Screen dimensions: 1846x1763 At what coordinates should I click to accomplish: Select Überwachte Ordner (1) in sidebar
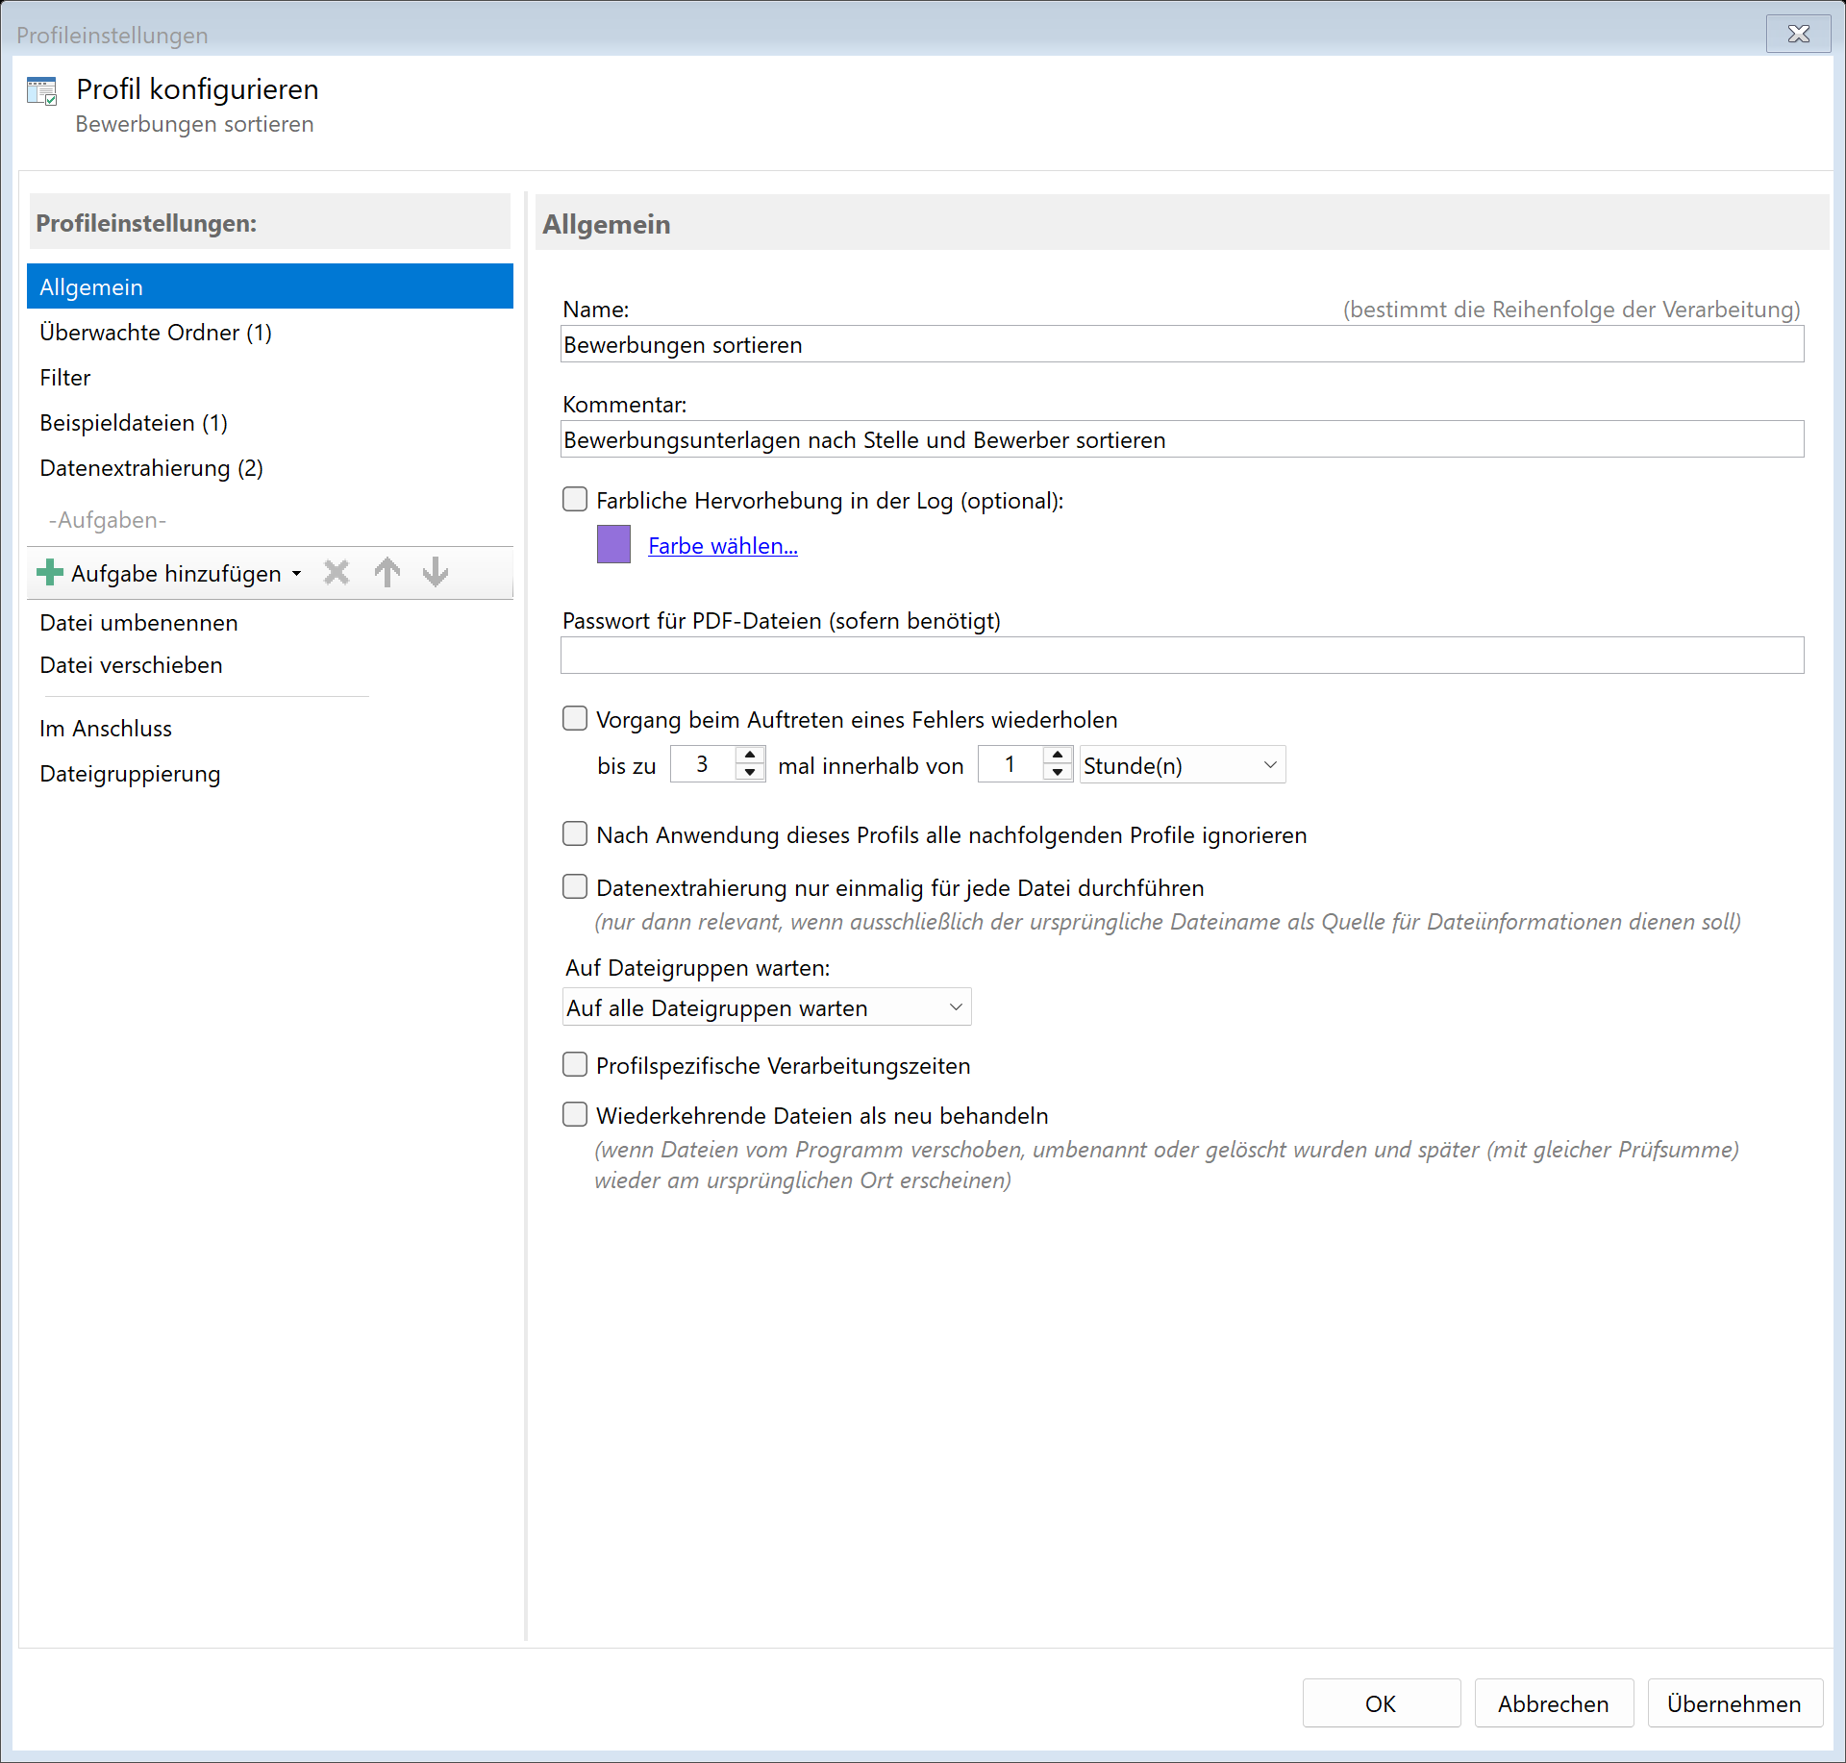point(156,333)
